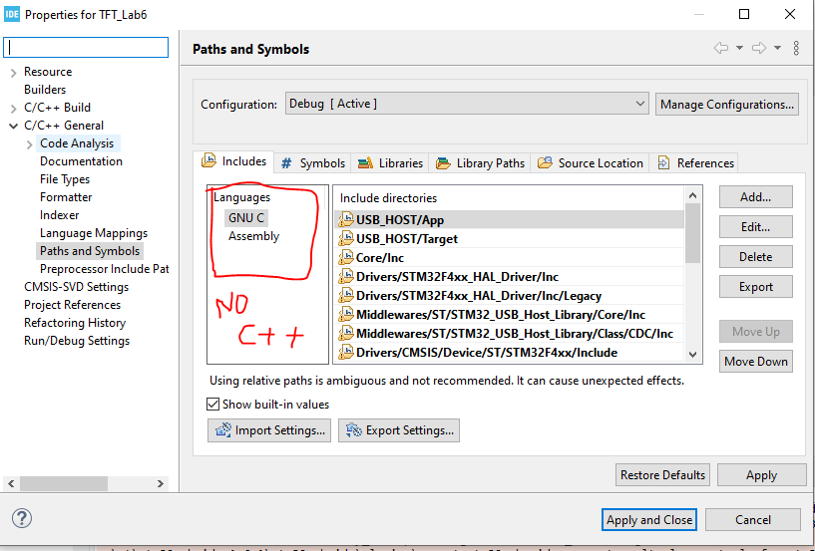Select Documentation in the tree
The width and height of the screenshot is (815, 551).
point(81,161)
